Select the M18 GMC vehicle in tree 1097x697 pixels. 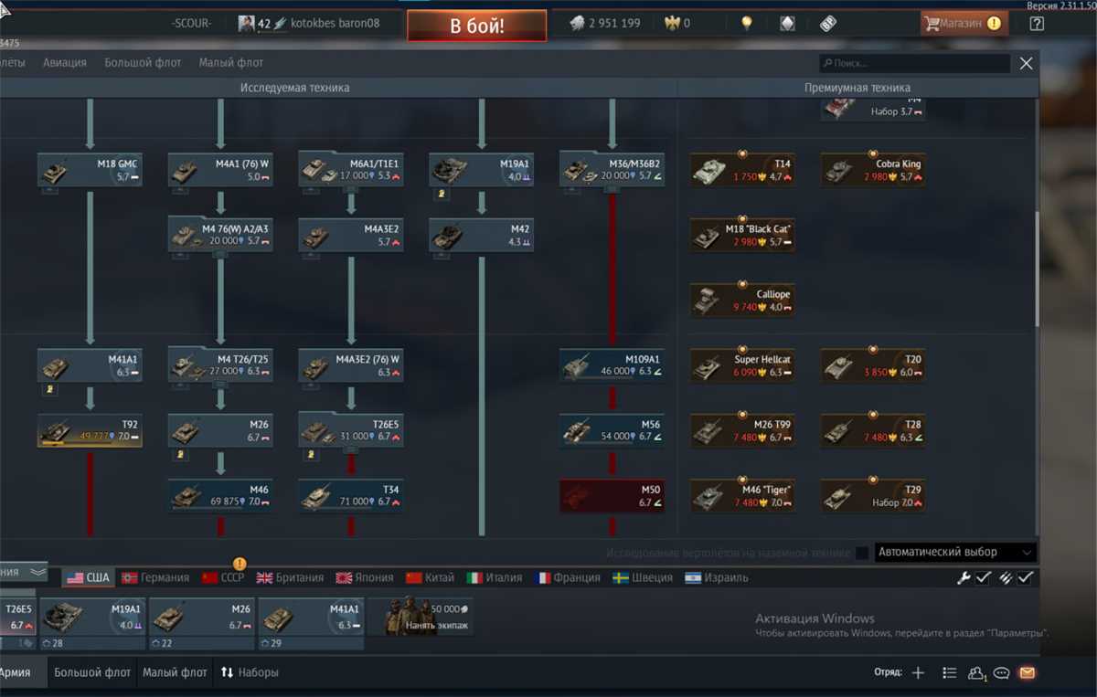point(90,170)
